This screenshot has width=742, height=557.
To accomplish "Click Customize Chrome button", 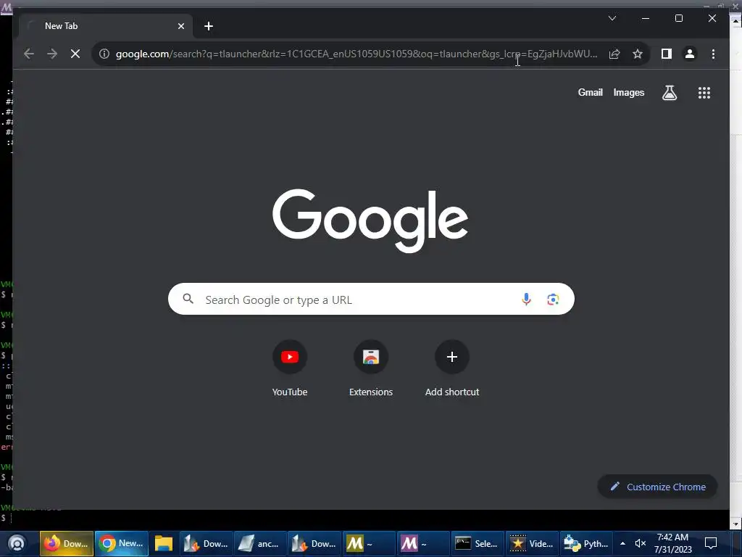I will pyautogui.click(x=658, y=487).
